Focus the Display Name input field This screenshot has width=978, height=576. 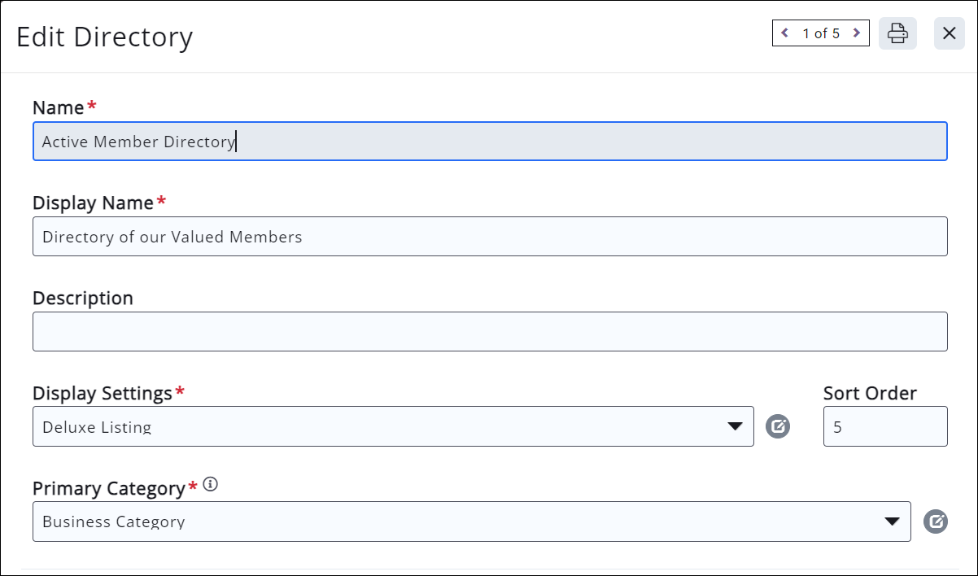tap(490, 237)
